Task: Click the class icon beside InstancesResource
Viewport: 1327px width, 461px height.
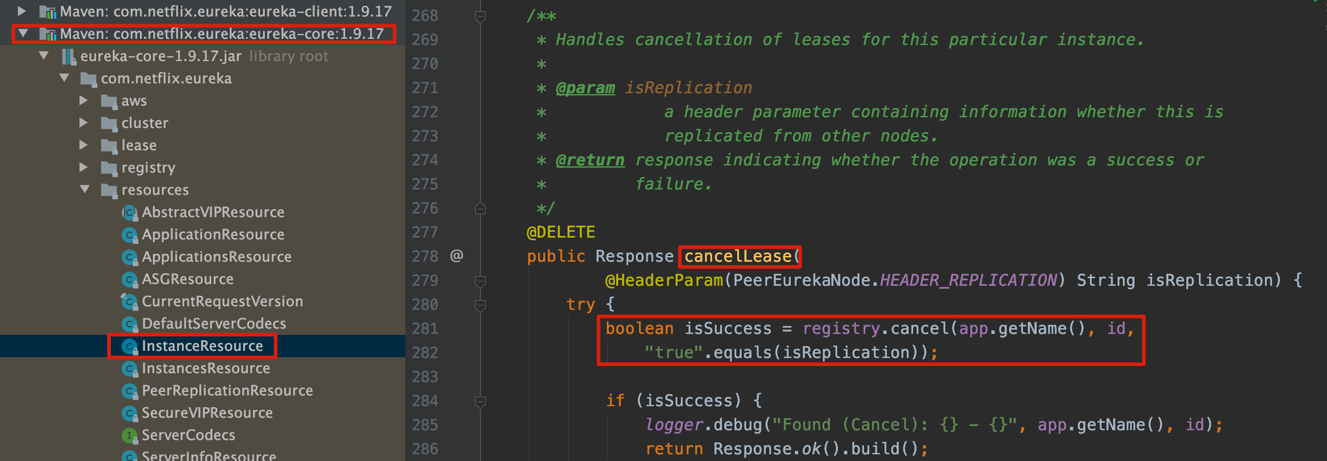Action: coord(129,368)
